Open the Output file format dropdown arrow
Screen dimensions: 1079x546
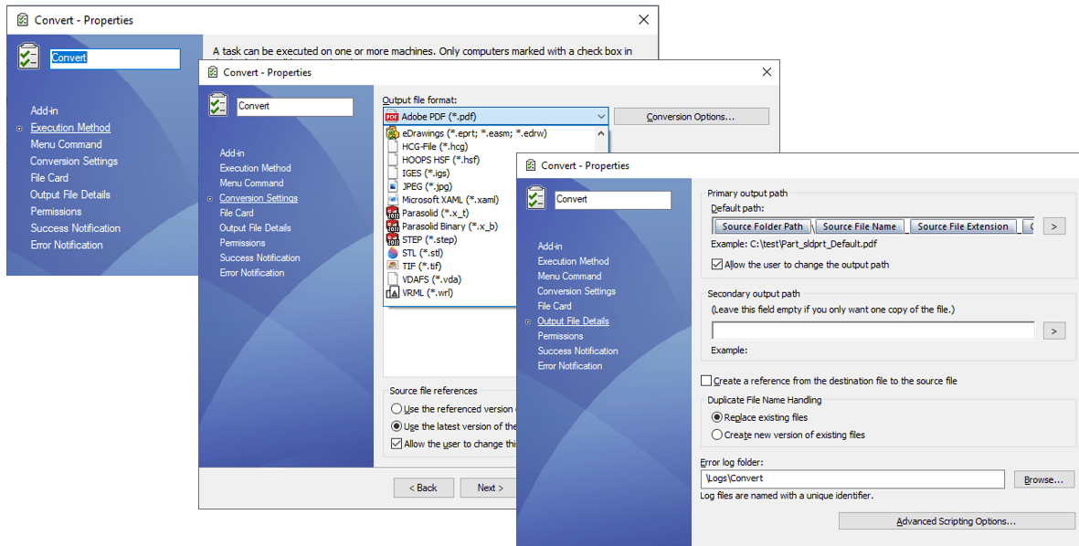[601, 117]
